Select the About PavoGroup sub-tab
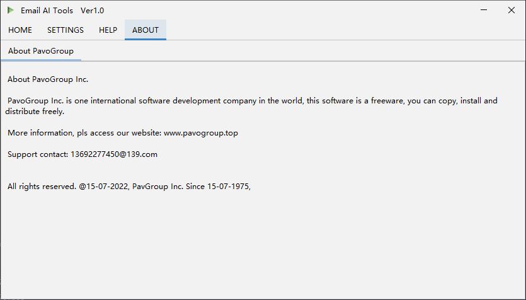Viewport: 526px width, 300px height. 41,51
